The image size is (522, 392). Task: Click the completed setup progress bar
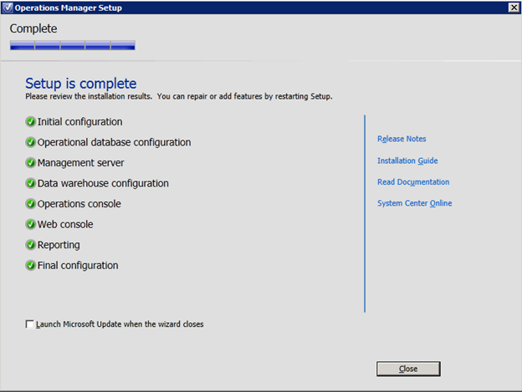73,45
